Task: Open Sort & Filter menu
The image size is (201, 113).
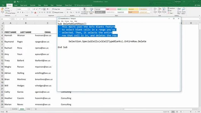Action: (x=179, y=11)
